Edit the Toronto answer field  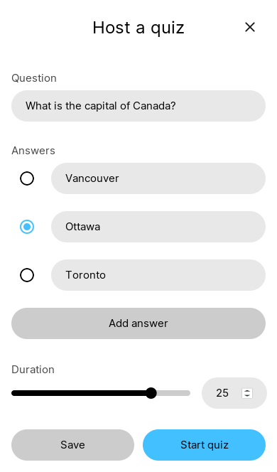158,275
